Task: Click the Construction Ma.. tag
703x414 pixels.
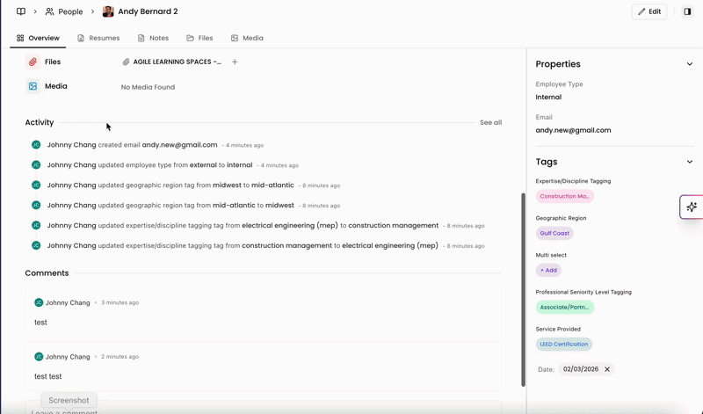Action: 564,196
